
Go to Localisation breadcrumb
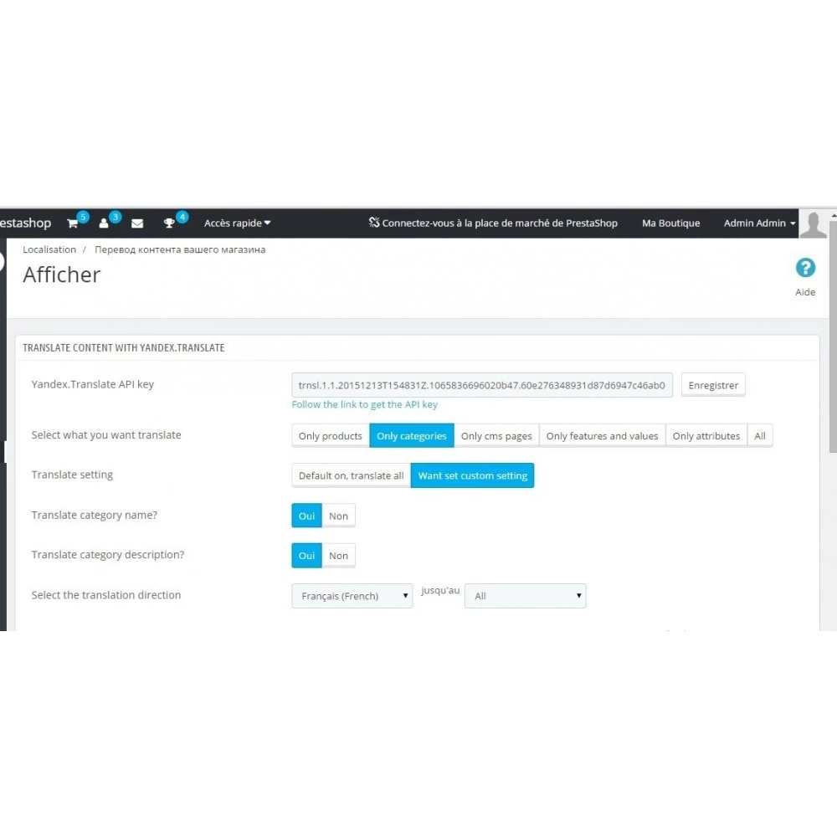tap(49, 249)
